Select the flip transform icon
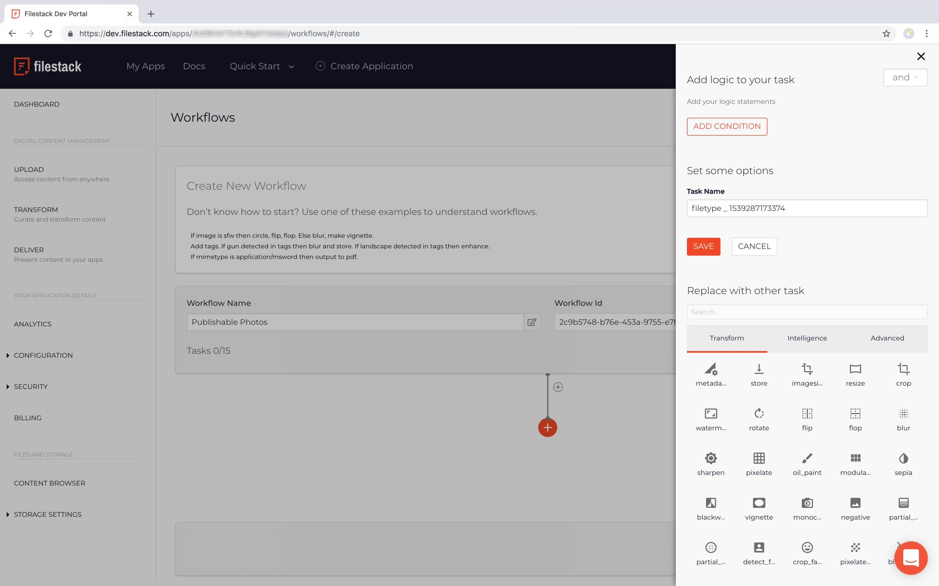This screenshot has height=586, width=939. click(x=807, y=414)
